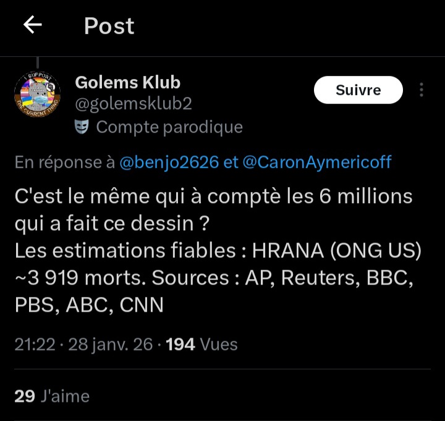
Task: Click the ~3 919 morts sources line
Action: pos(213,278)
